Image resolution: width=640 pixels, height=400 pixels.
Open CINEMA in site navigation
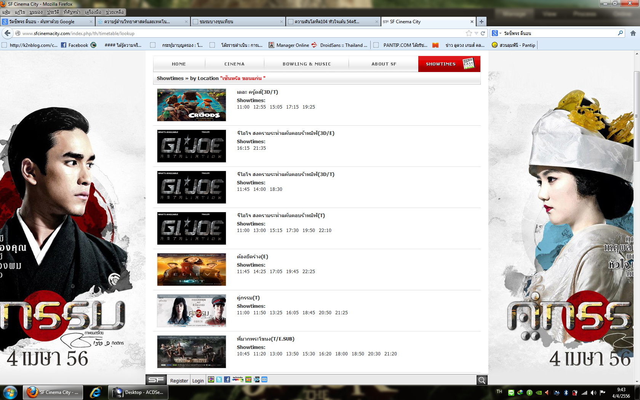[x=235, y=64]
